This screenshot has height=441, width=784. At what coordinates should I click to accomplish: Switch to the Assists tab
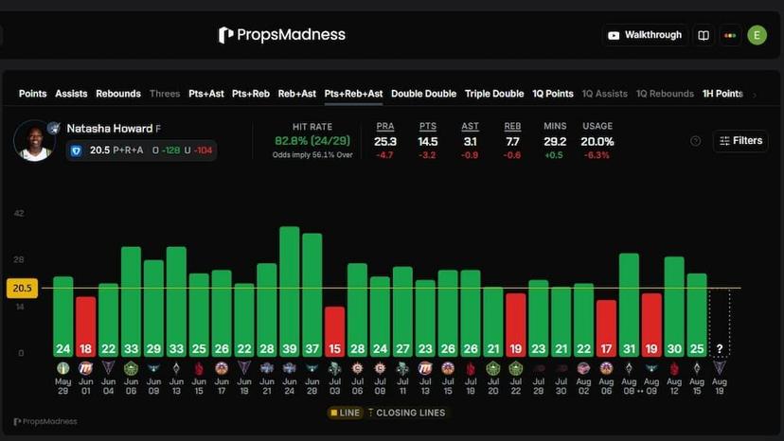pyautogui.click(x=71, y=94)
